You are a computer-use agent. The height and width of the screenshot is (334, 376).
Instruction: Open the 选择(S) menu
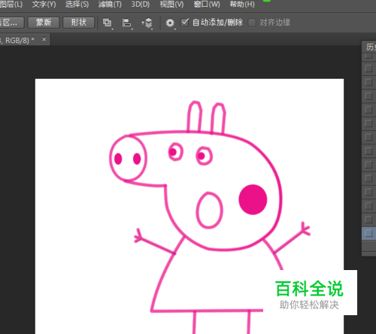coord(77,5)
